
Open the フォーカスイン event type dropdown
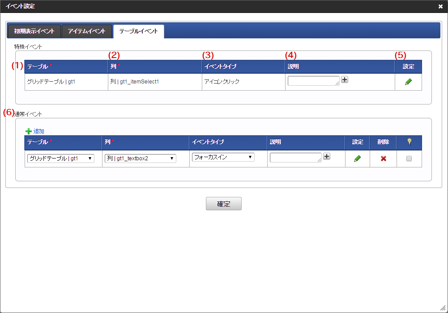[x=223, y=157]
